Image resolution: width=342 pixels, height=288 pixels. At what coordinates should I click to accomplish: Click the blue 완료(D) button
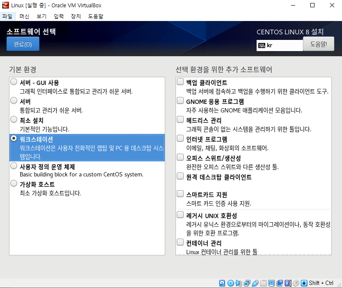point(23,44)
